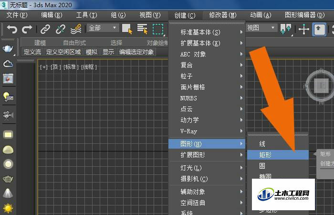Open the 编辑(E) menu
The width and height of the screenshot is (334, 215).
(52, 15)
